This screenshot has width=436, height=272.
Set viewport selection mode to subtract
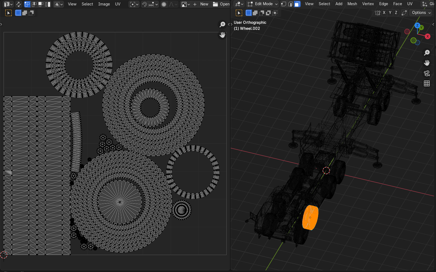262,13
